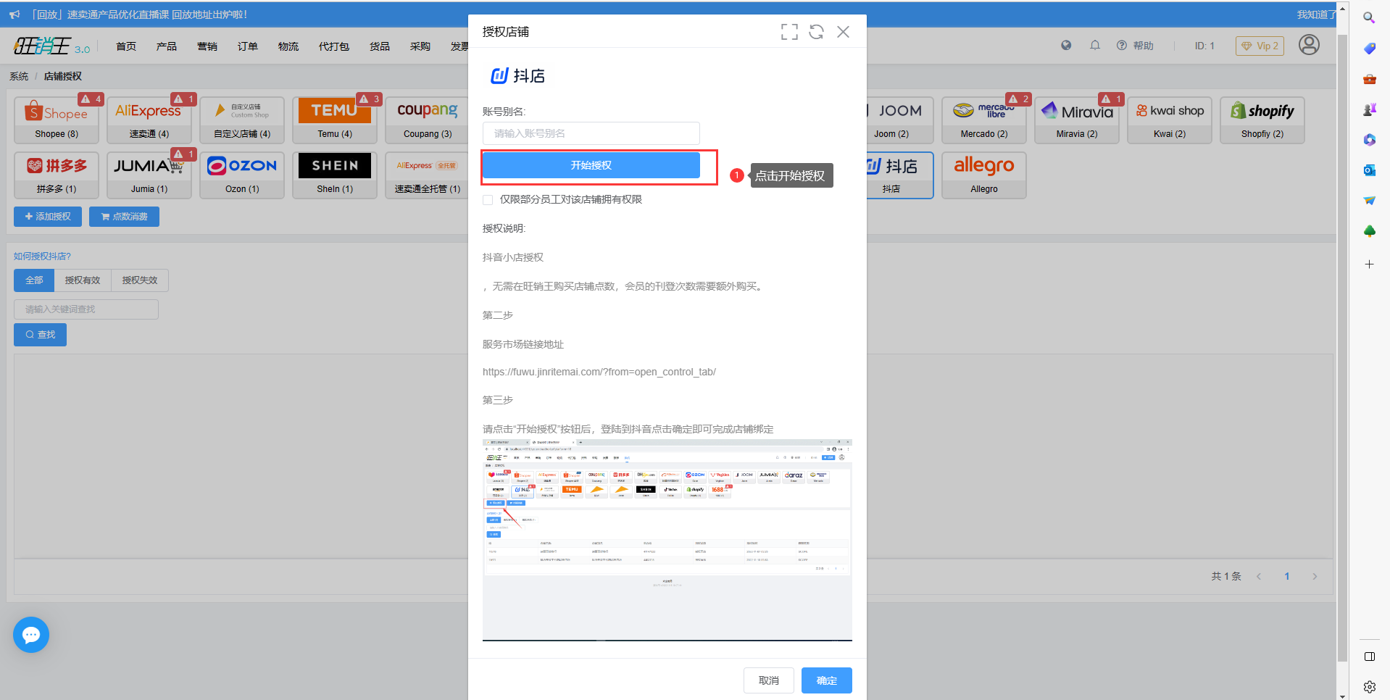Open the Outlook icon in browser sidebar
The width and height of the screenshot is (1390, 700).
[x=1369, y=170]
